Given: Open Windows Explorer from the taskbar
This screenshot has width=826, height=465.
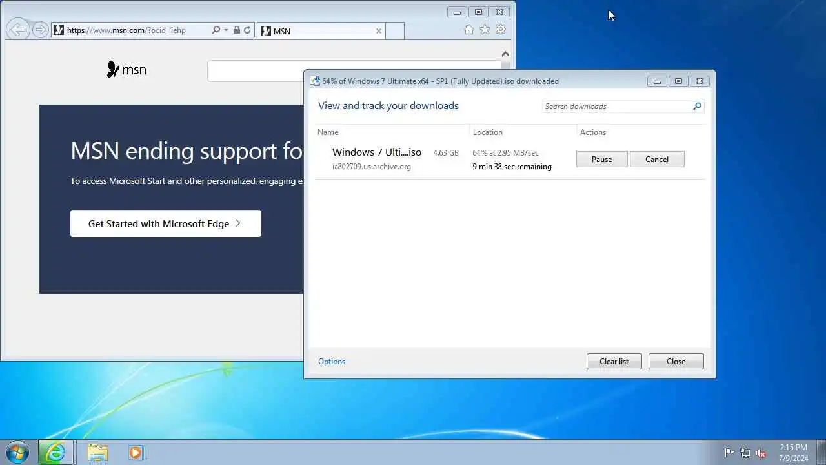Looking at the screenshot, I should (x=97, y=453).
